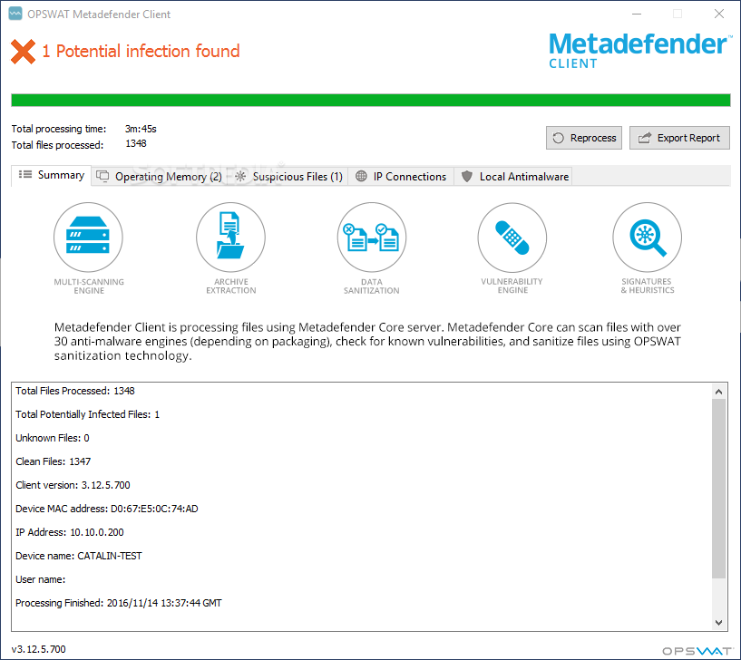This screenshot has width=741, height=660.
Task: Click 'Device name: CATALIN-TEST' line
Action: (x=78, y=556)
